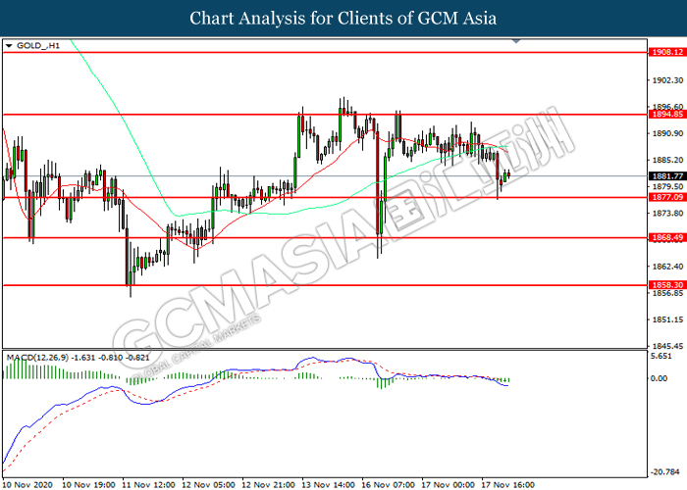Click the 17 Nov 16:00 time label

pos(507,485)
